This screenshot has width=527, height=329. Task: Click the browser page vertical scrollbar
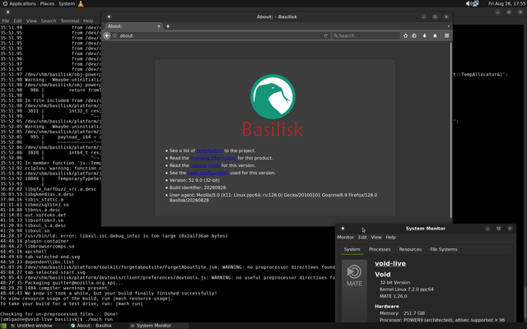450,130
